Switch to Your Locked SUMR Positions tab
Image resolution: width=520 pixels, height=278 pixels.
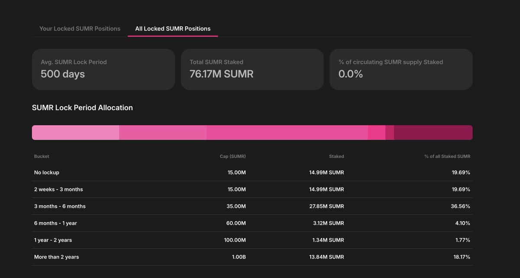point(80,29)
